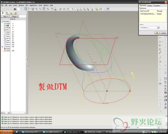Open the Tools menu

[40, 5]
